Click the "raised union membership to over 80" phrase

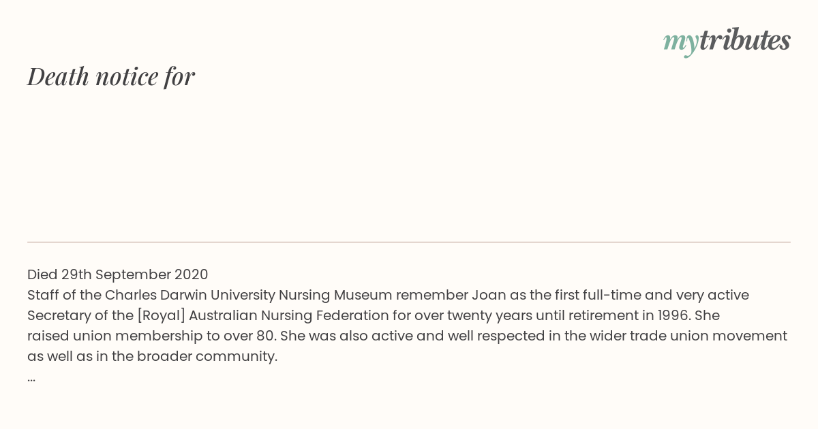click(x=151, y=336)
